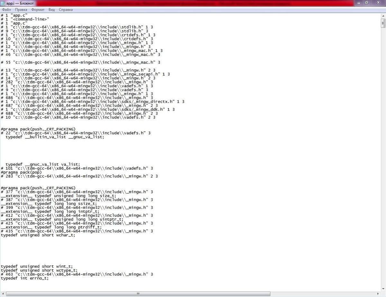The width and height of the screenshot is (386, 297).
Task: Click the vertical scrollbar thumb
Action: coord(383,23)
